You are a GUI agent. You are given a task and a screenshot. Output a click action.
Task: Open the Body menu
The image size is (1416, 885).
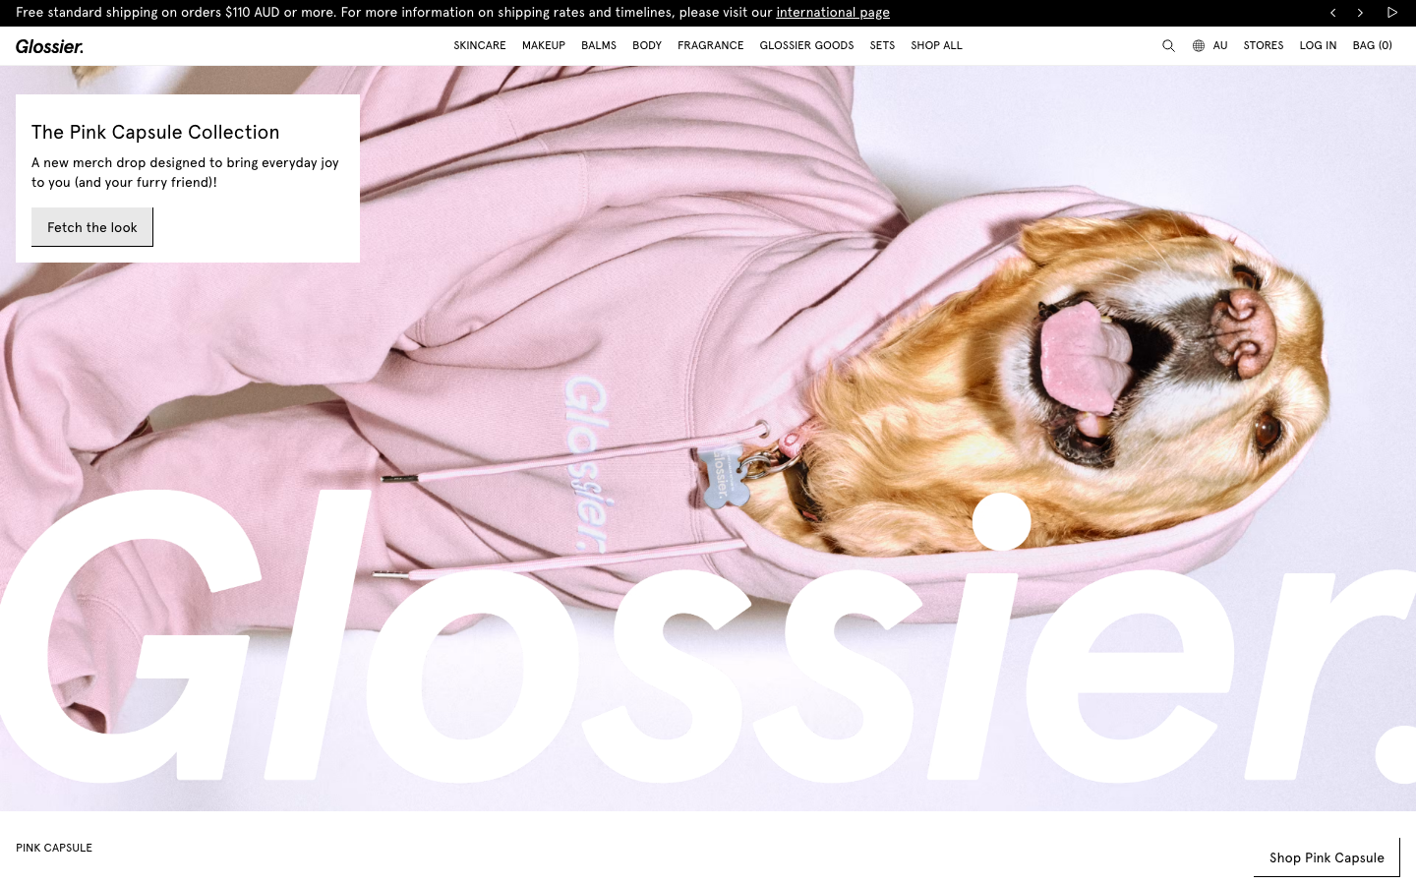[x=647, y=46]
